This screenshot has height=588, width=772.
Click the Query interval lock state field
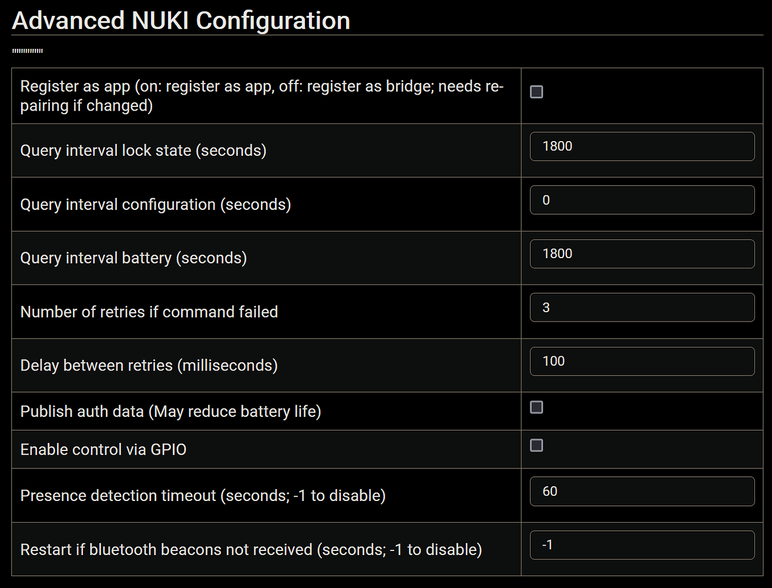(x=642, y=146)
